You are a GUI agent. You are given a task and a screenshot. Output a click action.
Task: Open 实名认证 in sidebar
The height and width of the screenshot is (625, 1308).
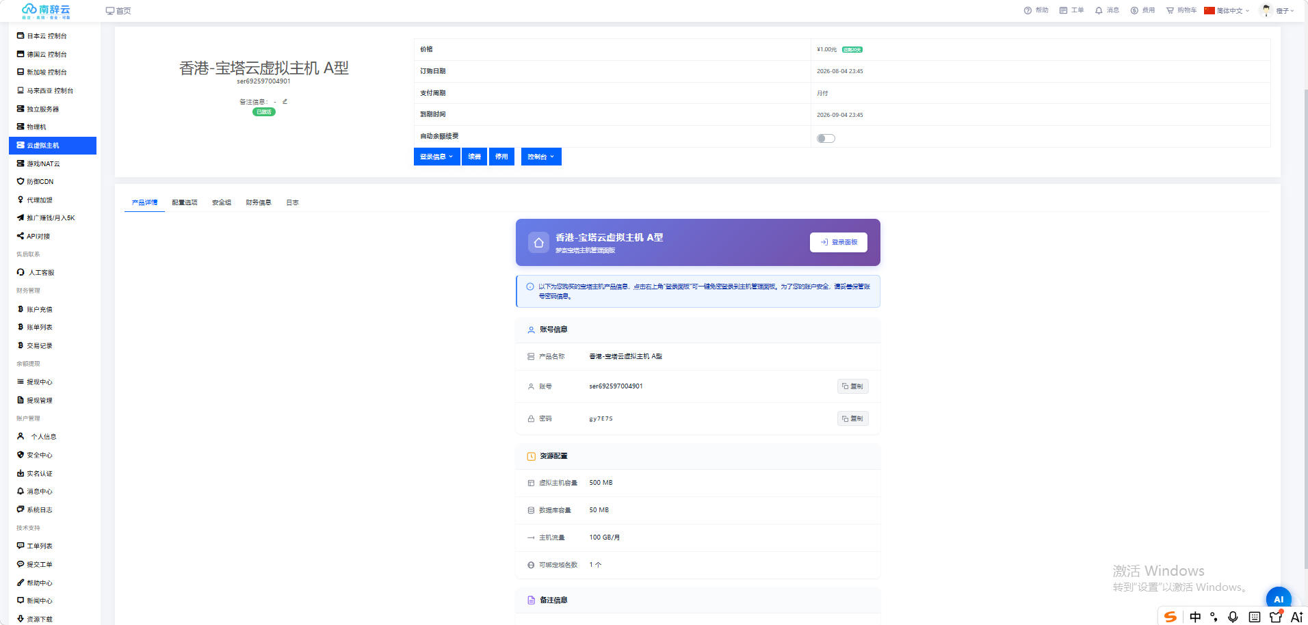(x=53, y=473)
